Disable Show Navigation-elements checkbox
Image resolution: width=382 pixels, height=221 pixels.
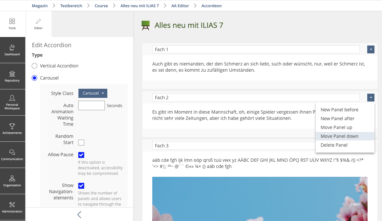[81, 186]
